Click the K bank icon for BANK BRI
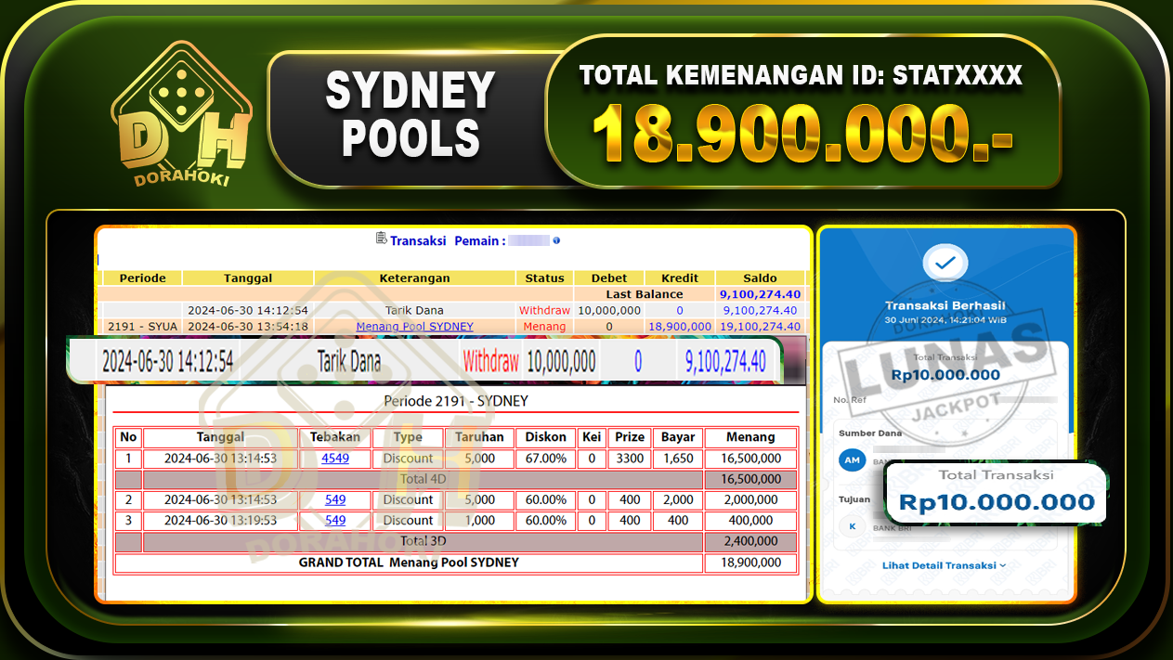 click(x=852, y=526)
